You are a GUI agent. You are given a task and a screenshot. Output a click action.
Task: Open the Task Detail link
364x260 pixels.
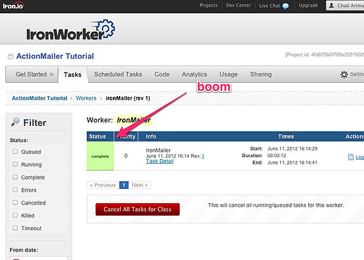pos(160,161)
